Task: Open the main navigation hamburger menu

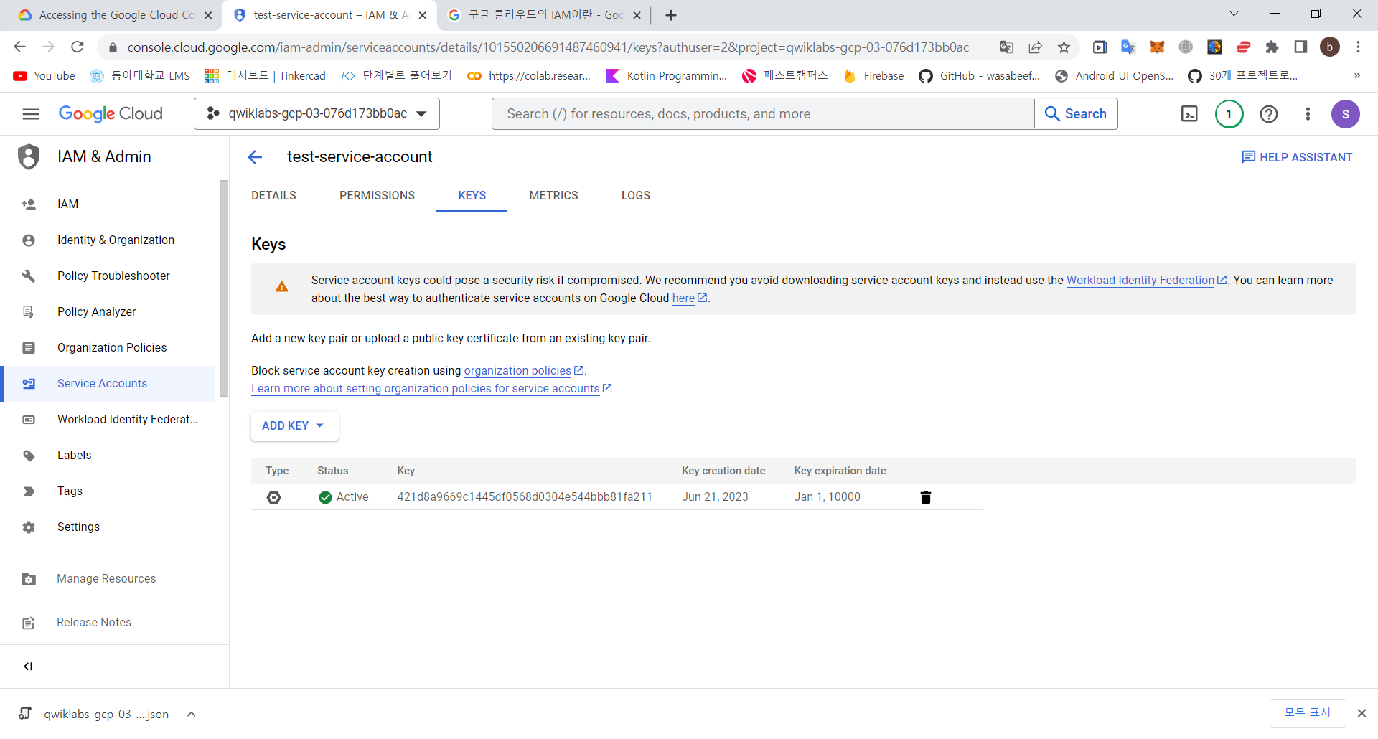Action: pyautogui.click(x=30, y=114)
